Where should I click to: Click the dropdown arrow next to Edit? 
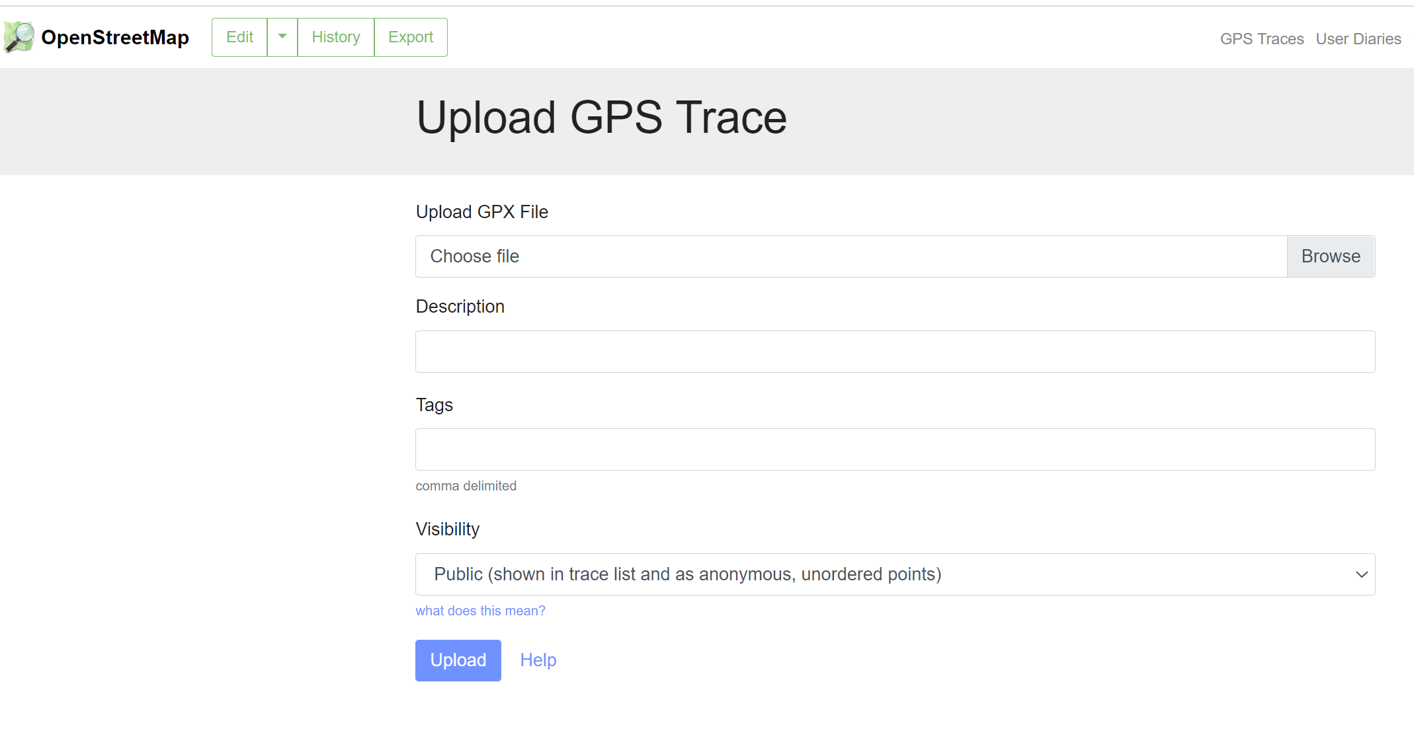[x=282, y=38]
